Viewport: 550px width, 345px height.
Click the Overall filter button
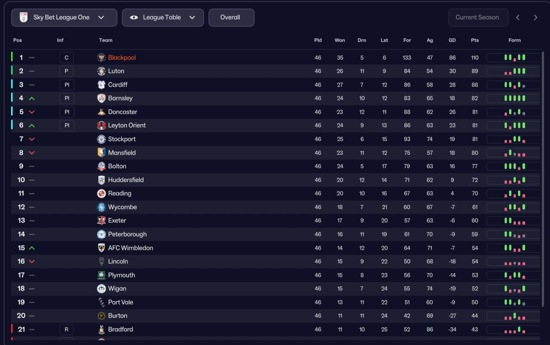[231, 18]
